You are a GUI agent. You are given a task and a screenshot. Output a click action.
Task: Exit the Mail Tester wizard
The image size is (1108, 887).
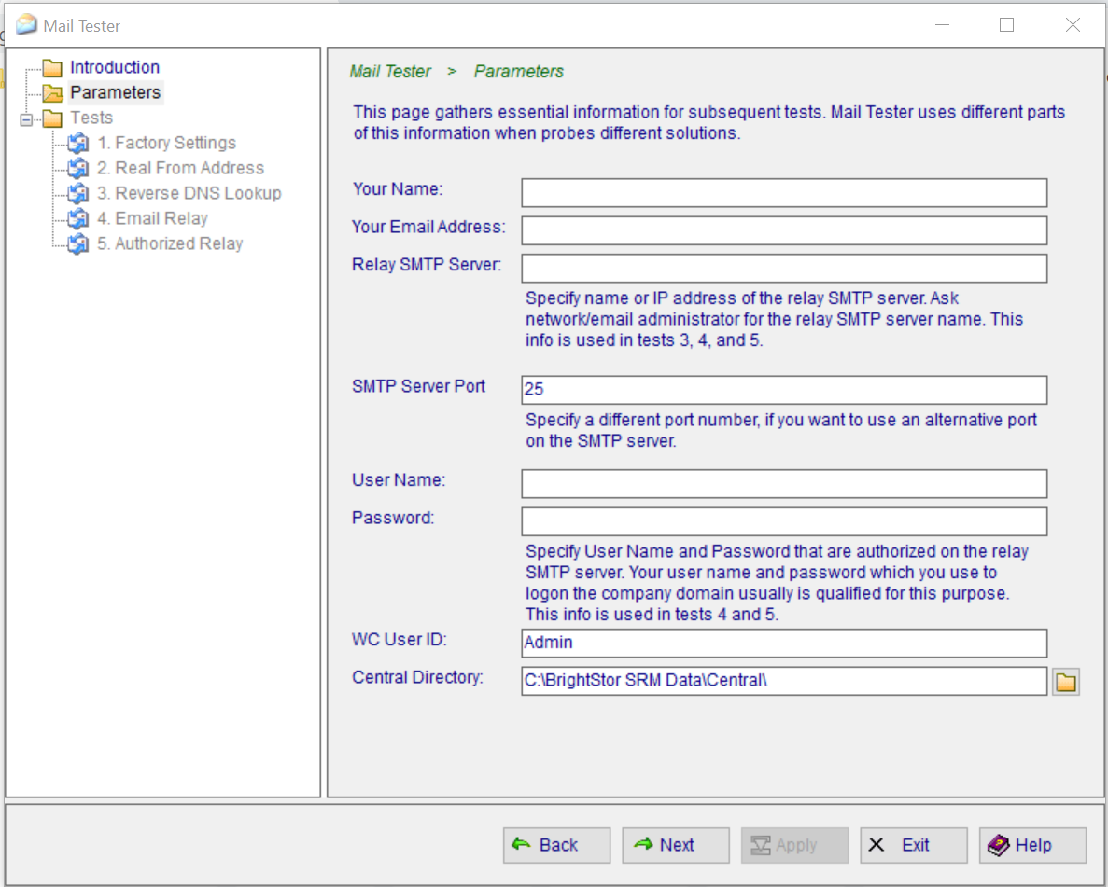coord(913,845)
